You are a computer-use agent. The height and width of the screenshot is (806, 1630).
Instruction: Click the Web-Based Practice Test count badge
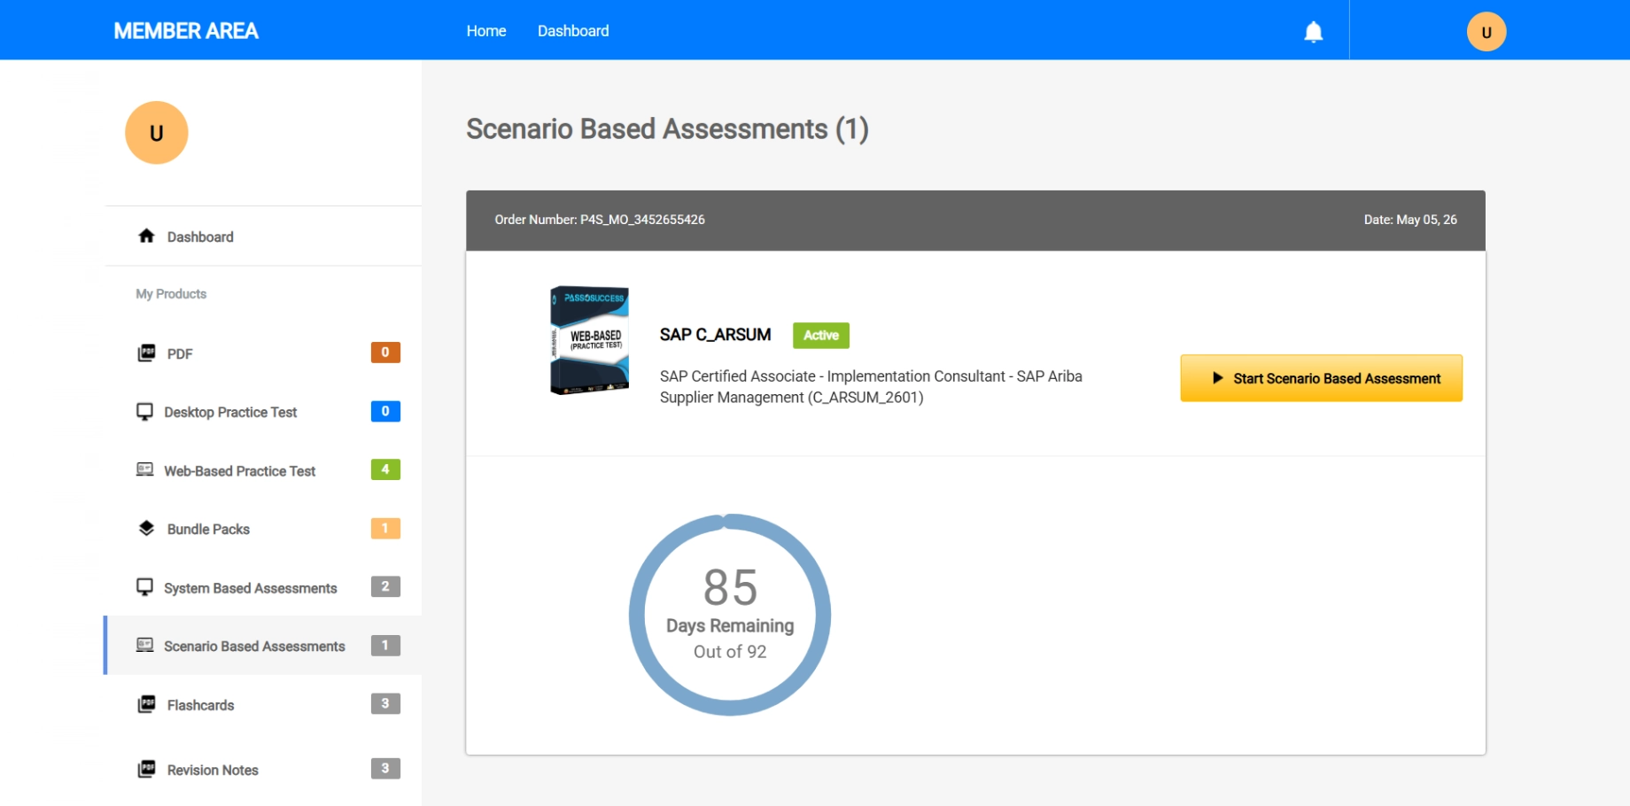pos(385,469)
